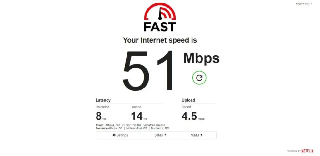Click the client IP address 79.167.130.182

point(132,125)
